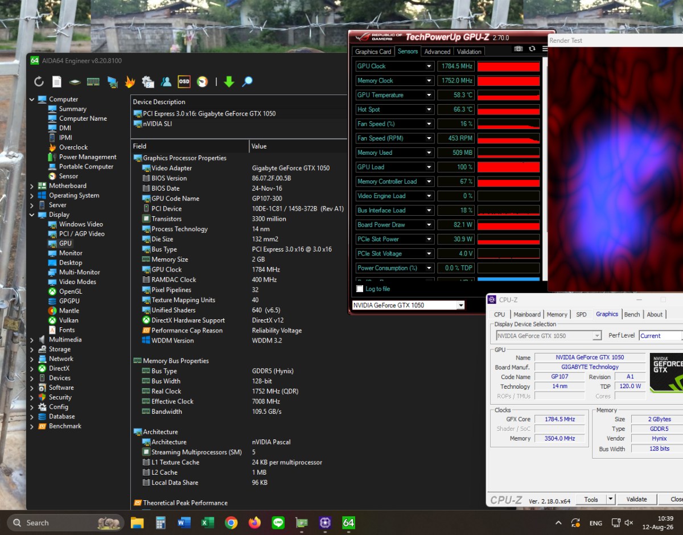Open the gear preferences icon in AIDA64 toolbar
Viewport: 683px width, 535px height.
pyautogui.click(x=148, y=82)
